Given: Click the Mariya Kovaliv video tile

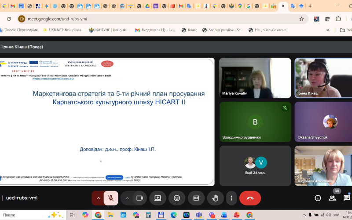Looking at the screenshot, I should 255,78.
